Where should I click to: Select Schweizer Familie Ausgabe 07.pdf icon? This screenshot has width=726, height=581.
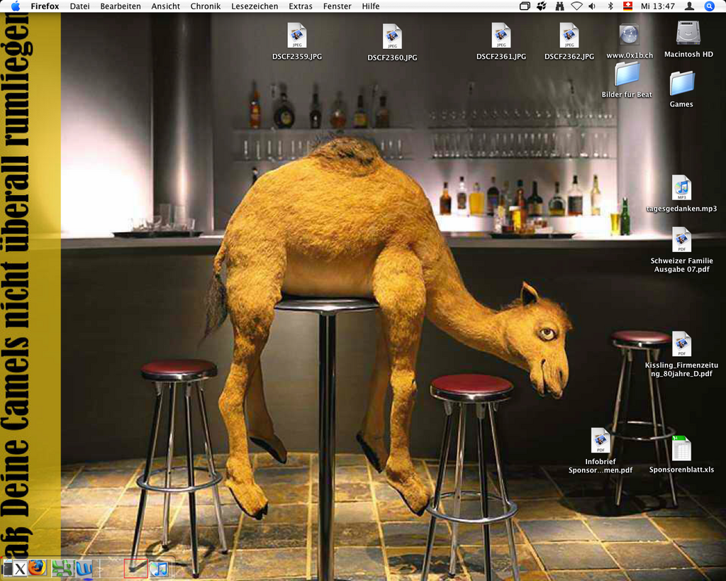pos(681,240)
